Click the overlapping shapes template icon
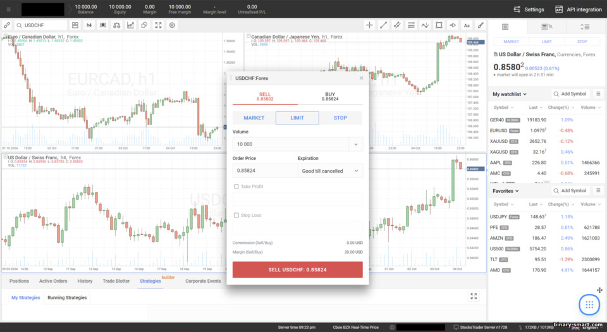 (x=144, y=25)
